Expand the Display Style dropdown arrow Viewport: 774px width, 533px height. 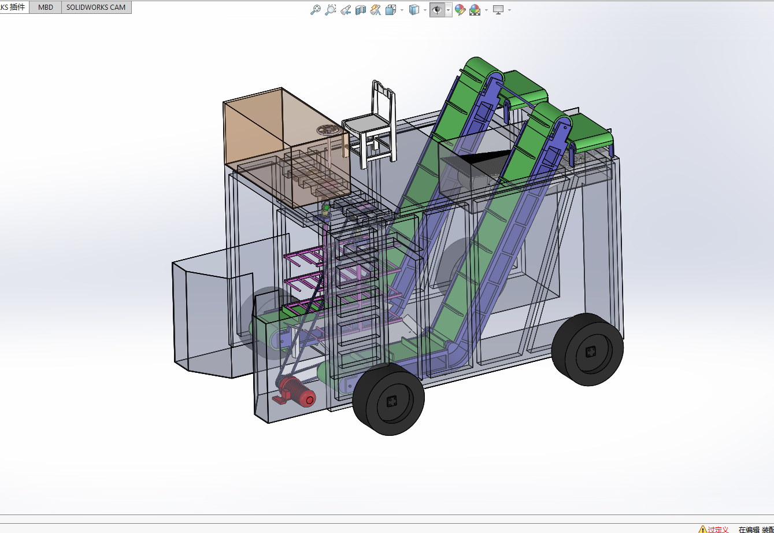click(x=425, y=10)
